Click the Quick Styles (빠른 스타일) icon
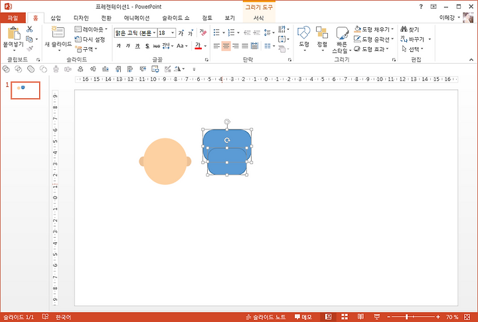This screenshot has height=322, width=478. point(342,33)
